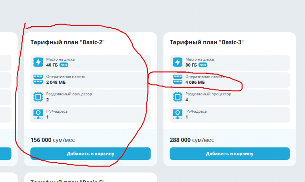305x182 pixels.
Task: Click the shared processor chip icon in Basic-2
Action: (x=38, y=97)
